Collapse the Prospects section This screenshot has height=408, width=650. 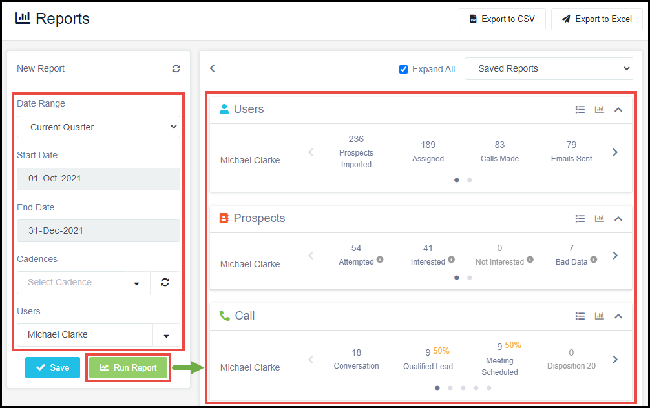coord(618,219)
